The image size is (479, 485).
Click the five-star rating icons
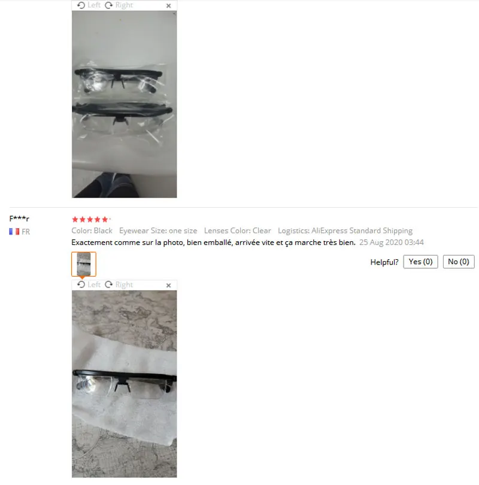(x=90, y=219)
